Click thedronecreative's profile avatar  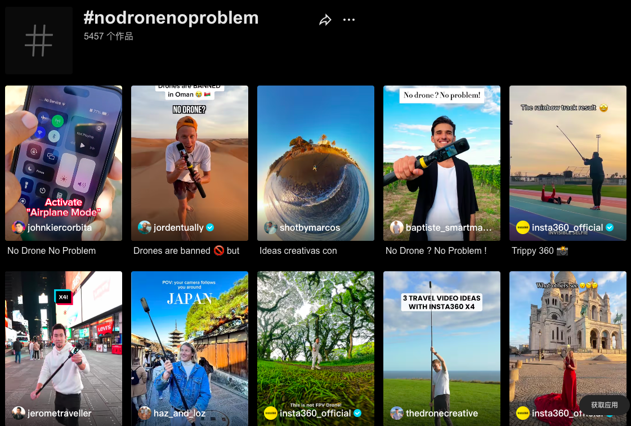[x=397, y=412]
